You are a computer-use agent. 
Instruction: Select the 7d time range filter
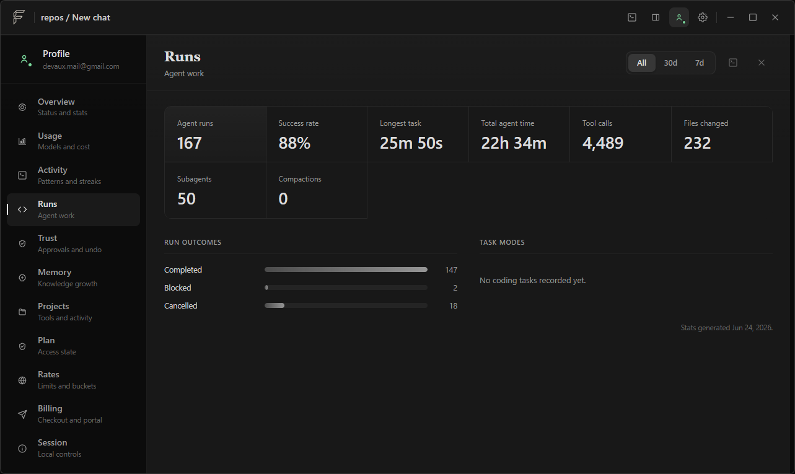[x=700, y=63]
